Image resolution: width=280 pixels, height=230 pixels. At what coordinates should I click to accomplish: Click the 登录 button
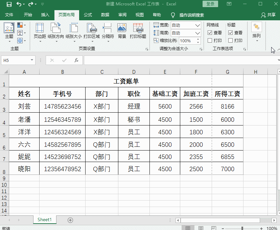210,4
